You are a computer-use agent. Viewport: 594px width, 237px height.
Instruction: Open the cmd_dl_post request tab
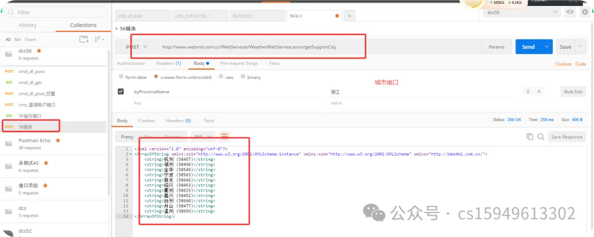pyautogui.click(x=142, y=16)
